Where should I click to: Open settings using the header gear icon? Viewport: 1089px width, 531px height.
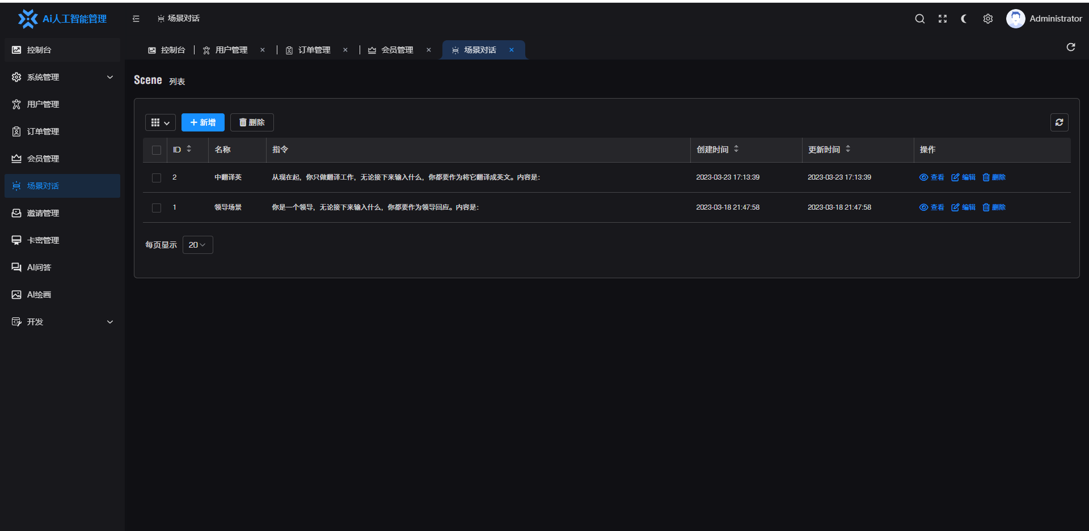[x=987, y=19]
